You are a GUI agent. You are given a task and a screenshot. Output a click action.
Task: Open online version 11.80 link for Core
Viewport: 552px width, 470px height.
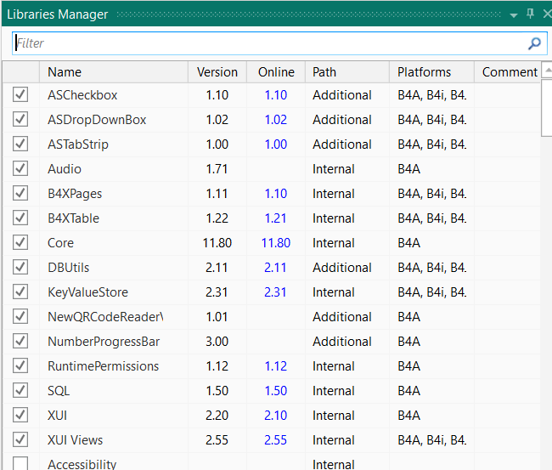pyautogui.click(x=276, y=243)
